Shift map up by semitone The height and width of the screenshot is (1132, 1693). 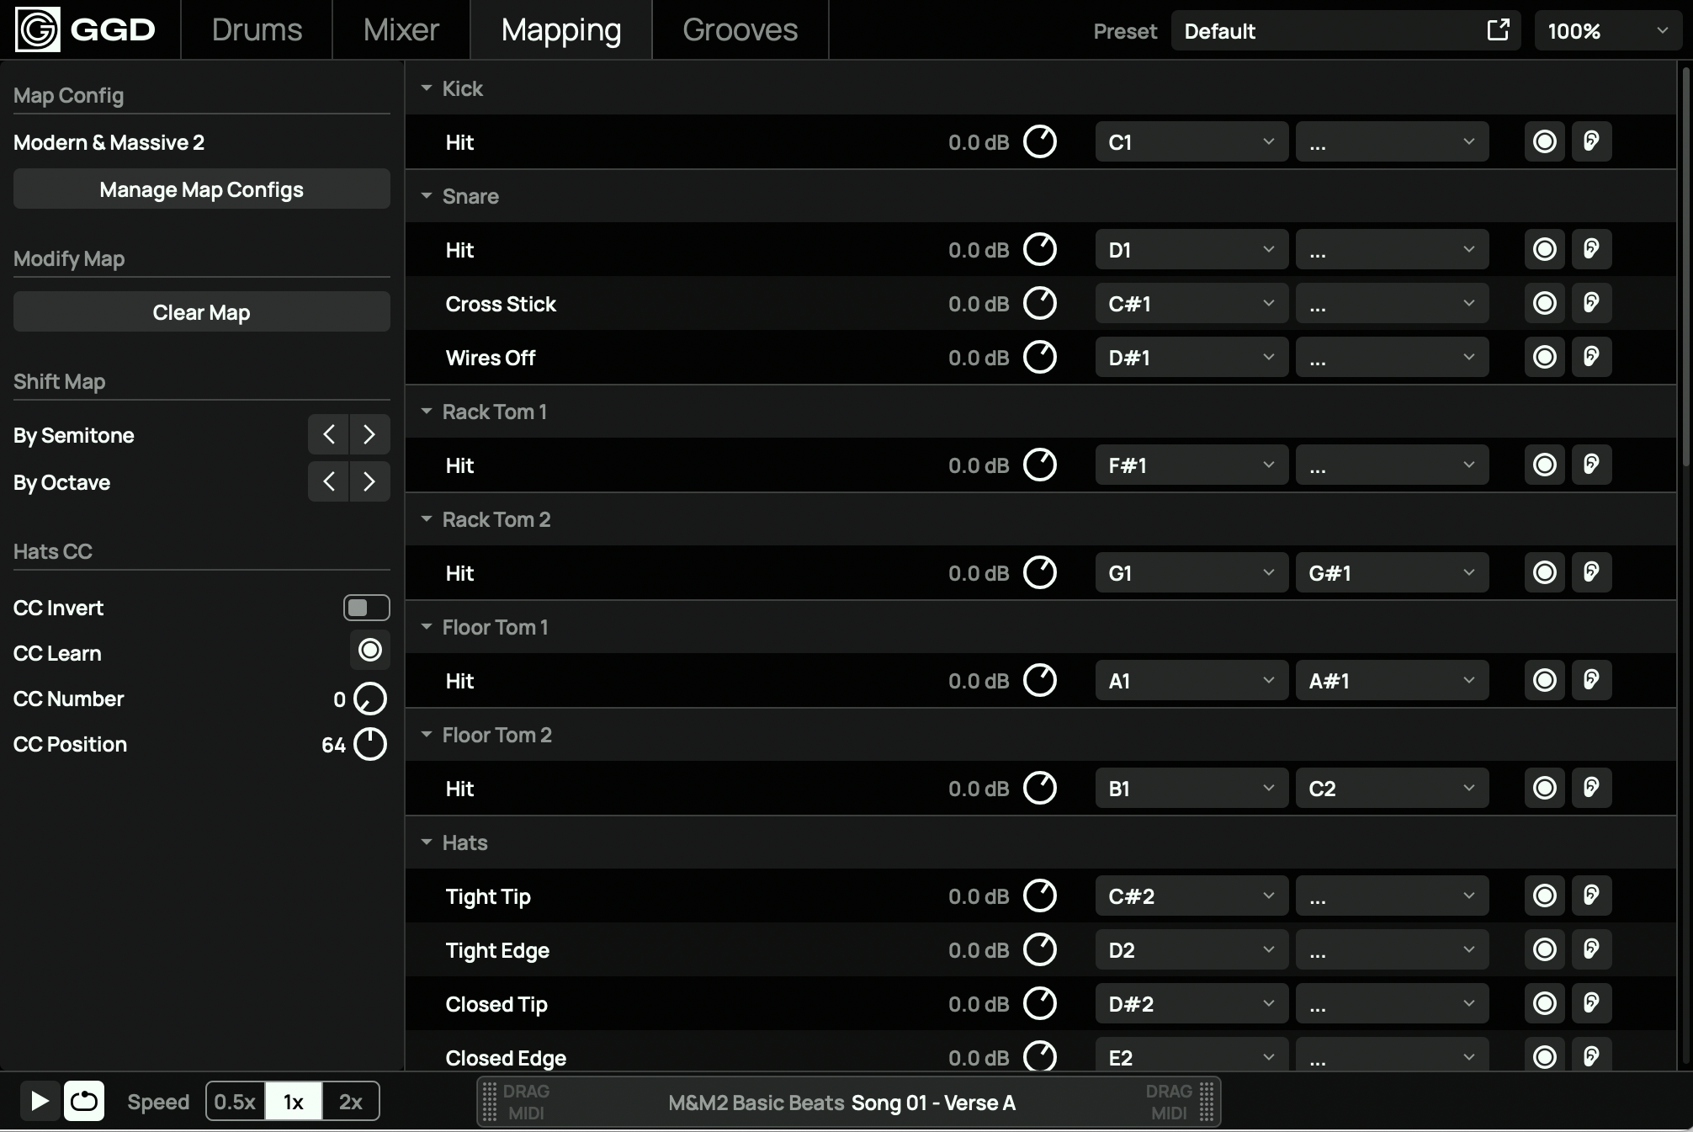[369, 434]
